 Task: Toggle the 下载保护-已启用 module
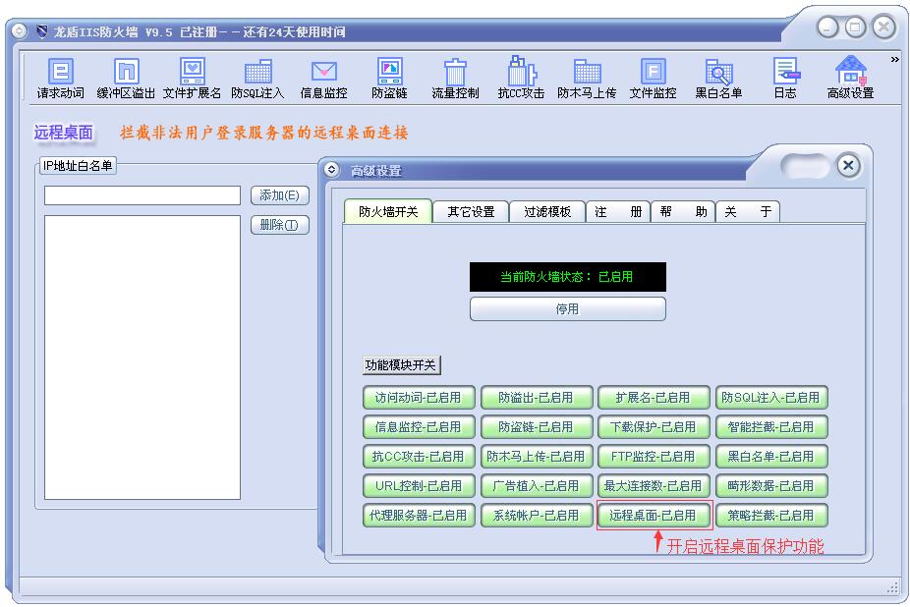point(654,427)
